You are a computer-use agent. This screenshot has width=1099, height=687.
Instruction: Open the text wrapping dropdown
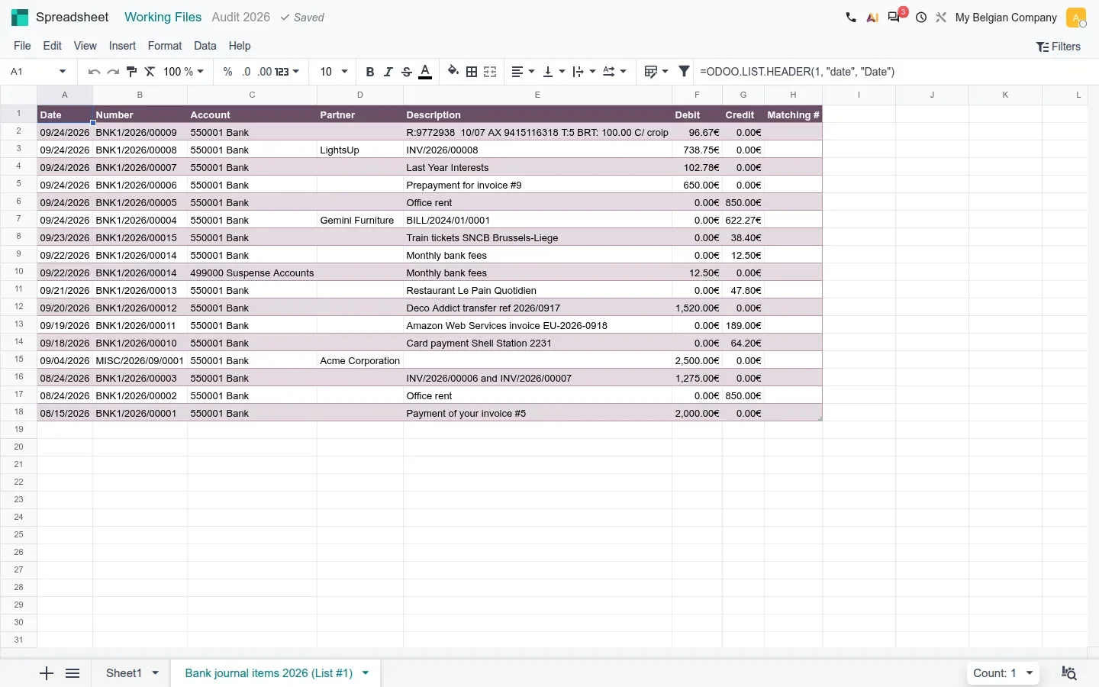point(584,72)
